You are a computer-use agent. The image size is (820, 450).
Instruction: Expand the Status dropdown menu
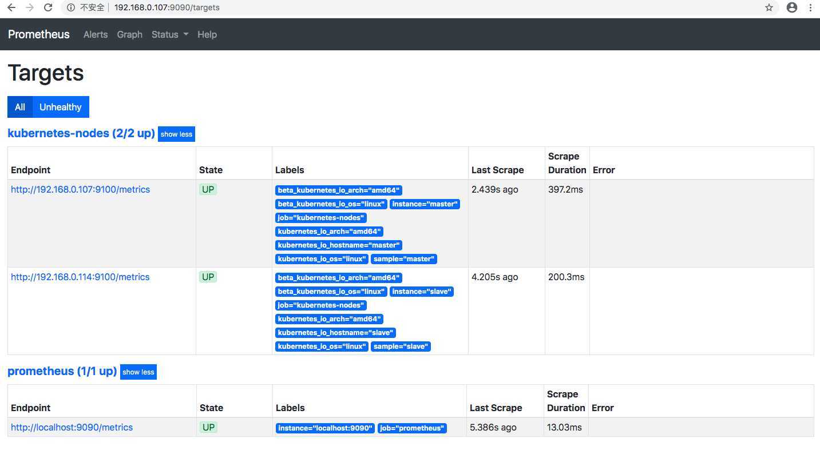coord(170,34)
